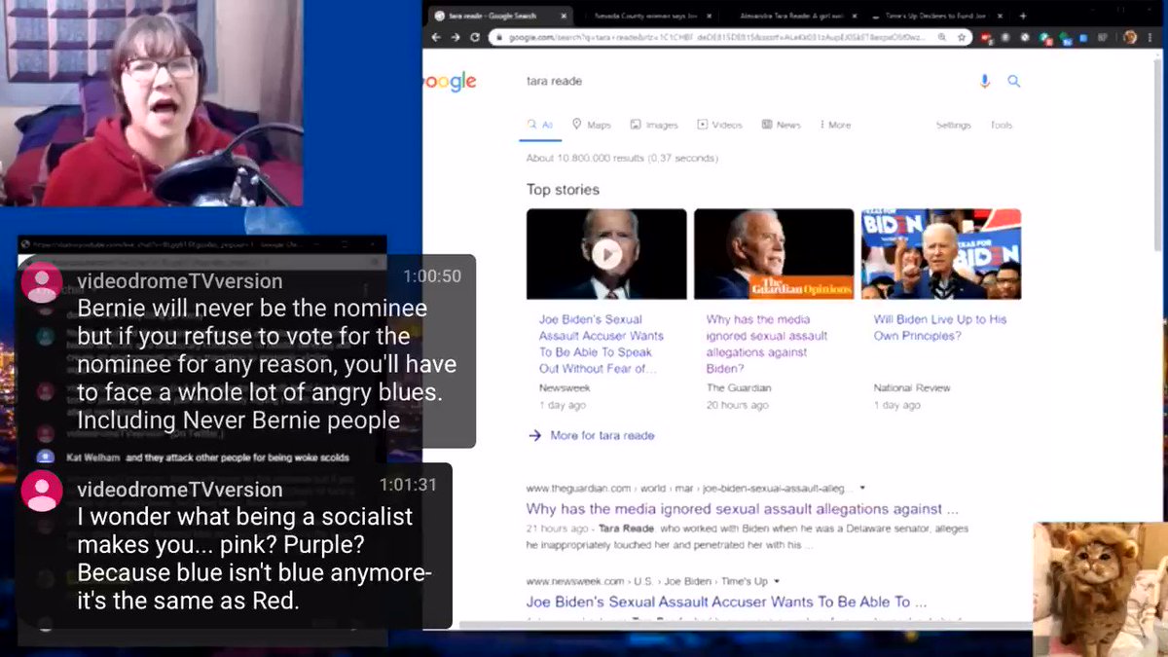This screenshot has height=657, width=1168.
Task: Open 'Will Biden Live Up to His Own Principles?'
Action: [940, 327]
